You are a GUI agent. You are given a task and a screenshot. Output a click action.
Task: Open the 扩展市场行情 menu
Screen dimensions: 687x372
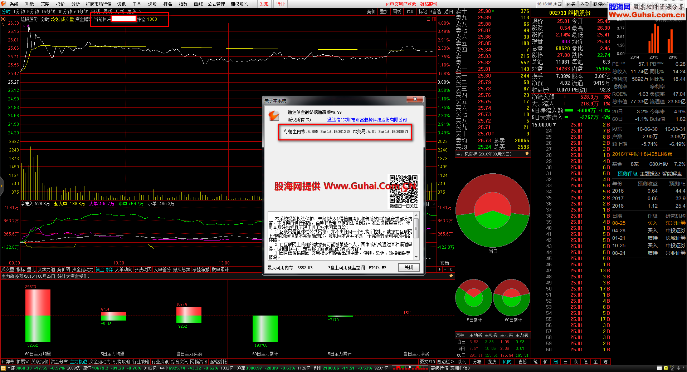(99, 4)
